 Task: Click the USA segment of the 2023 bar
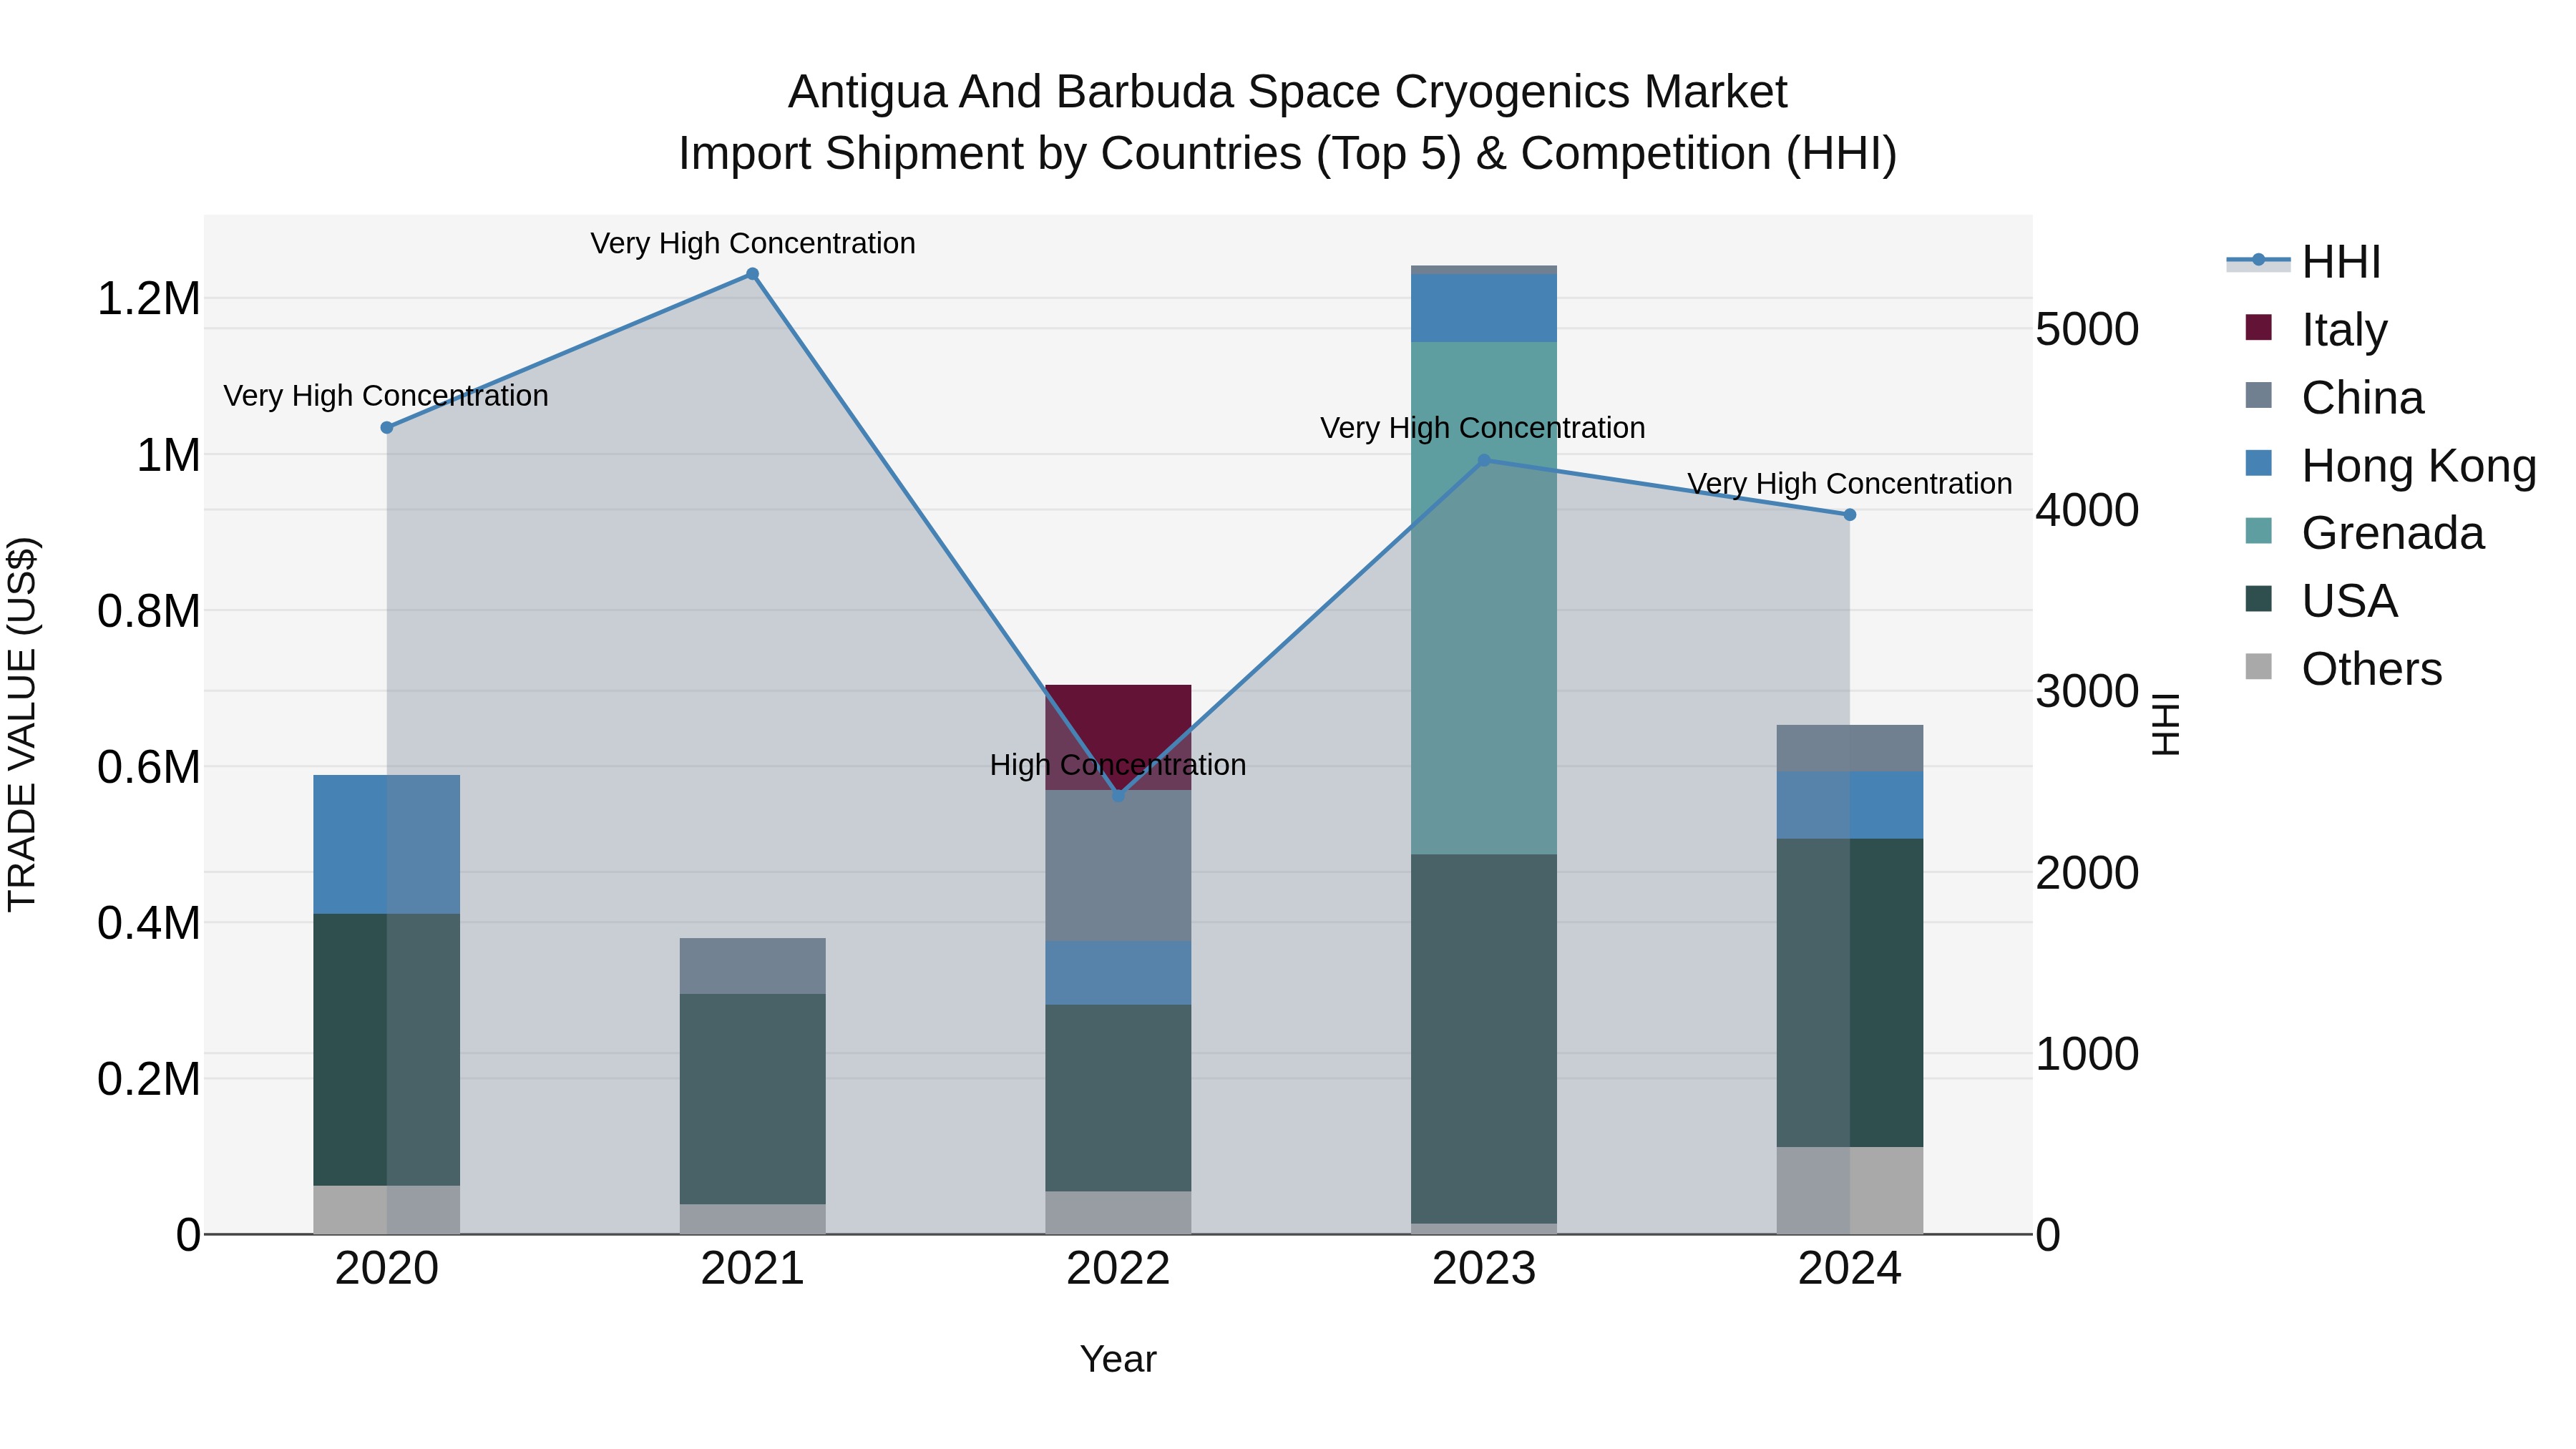pyautogui.click(x=1484, y=1039)
